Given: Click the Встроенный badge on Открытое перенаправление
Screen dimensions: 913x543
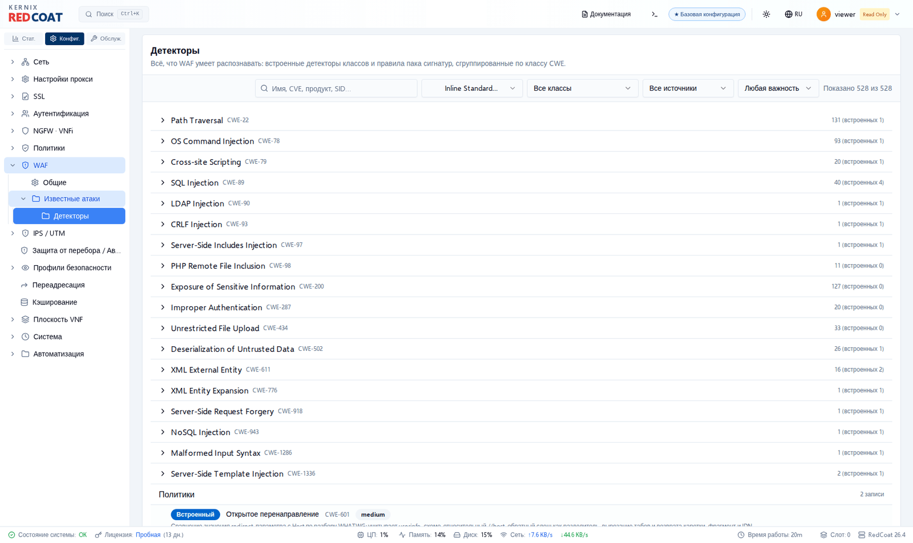Looking at the screenshot, I should pos(195,514).
